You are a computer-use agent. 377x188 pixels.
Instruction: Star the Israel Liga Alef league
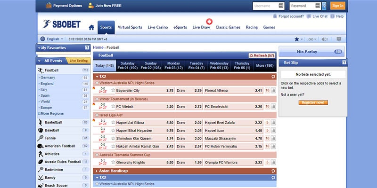97,115
